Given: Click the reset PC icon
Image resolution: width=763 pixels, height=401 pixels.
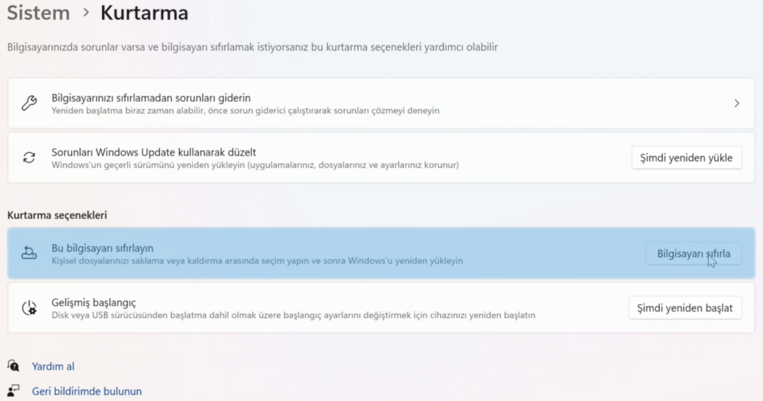Looking at the screenshot, I should point(29,252).
